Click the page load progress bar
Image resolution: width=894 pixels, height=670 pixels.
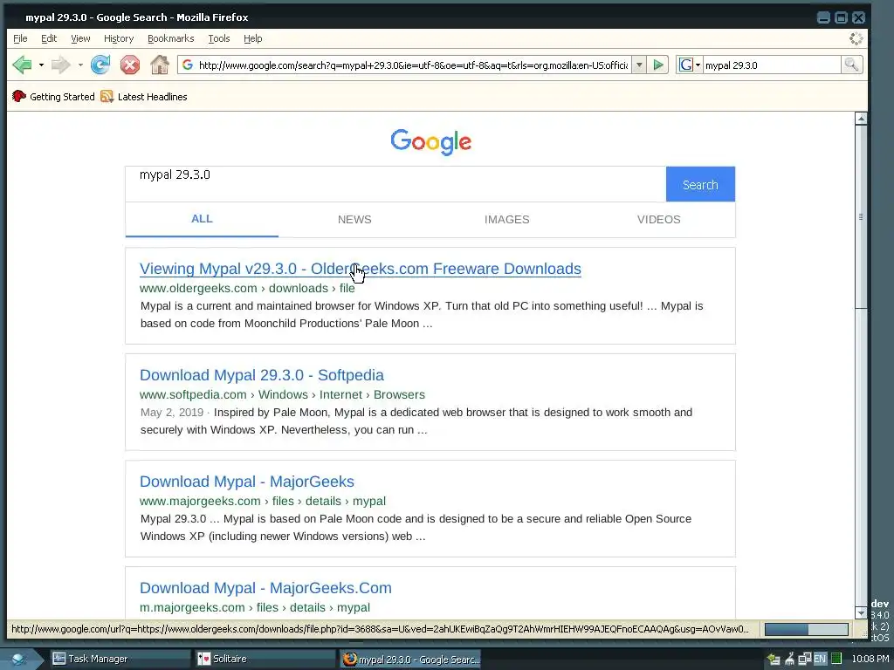point(806,629)
